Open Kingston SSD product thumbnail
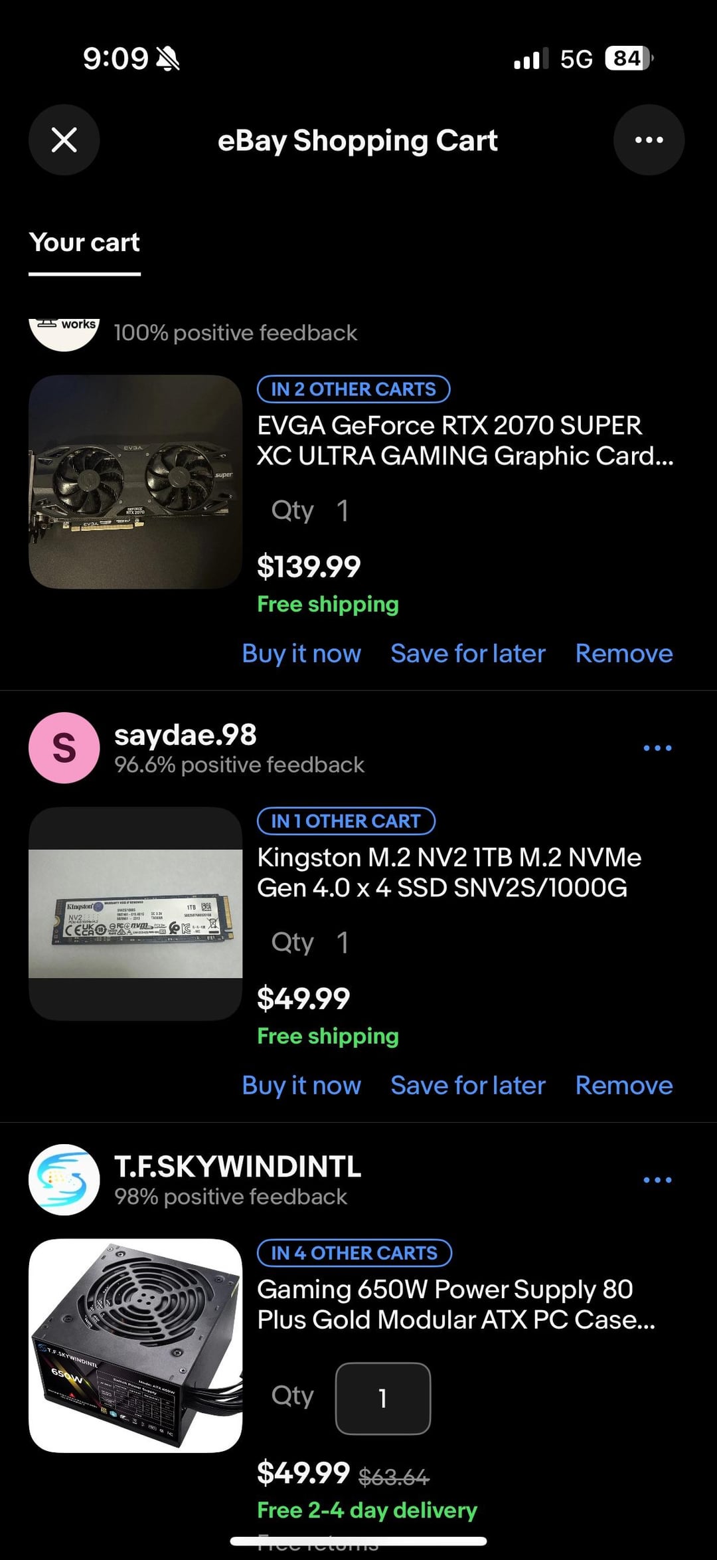The height and width of the screenshot is (1560, 717). (135, 914)
